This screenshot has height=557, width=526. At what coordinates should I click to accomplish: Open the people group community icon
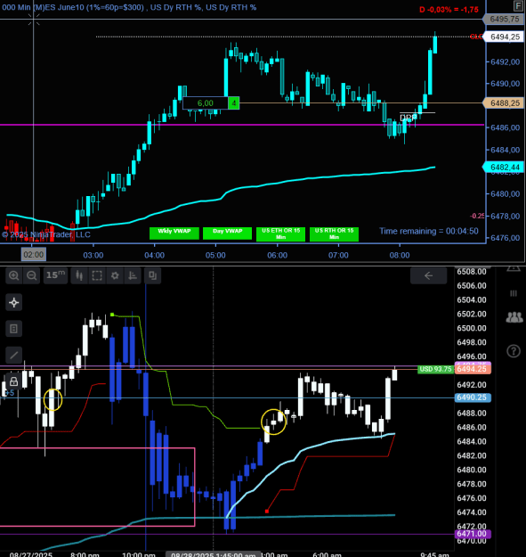514,317
